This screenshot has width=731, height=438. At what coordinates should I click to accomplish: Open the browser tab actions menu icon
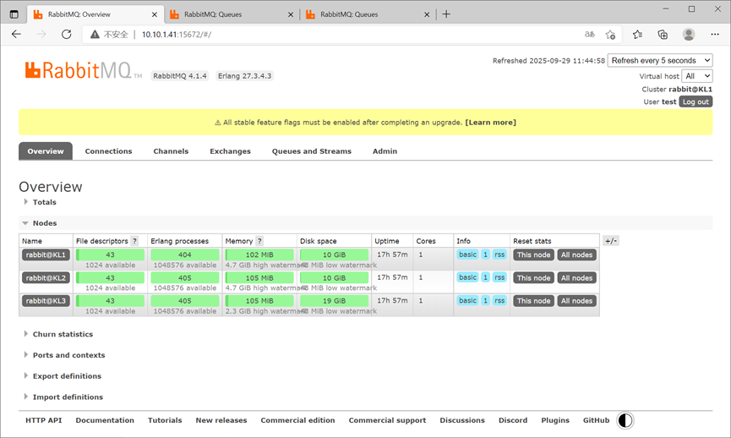(x=14, y=14)
